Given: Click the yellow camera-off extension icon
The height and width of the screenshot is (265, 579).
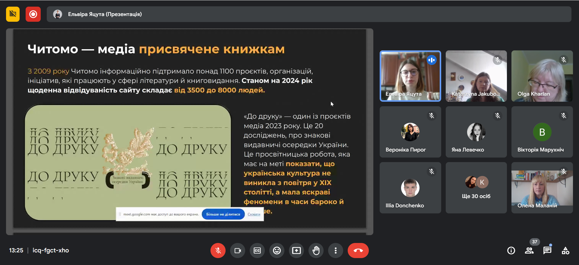Looking at the screenshot, I should coord(13,14).
